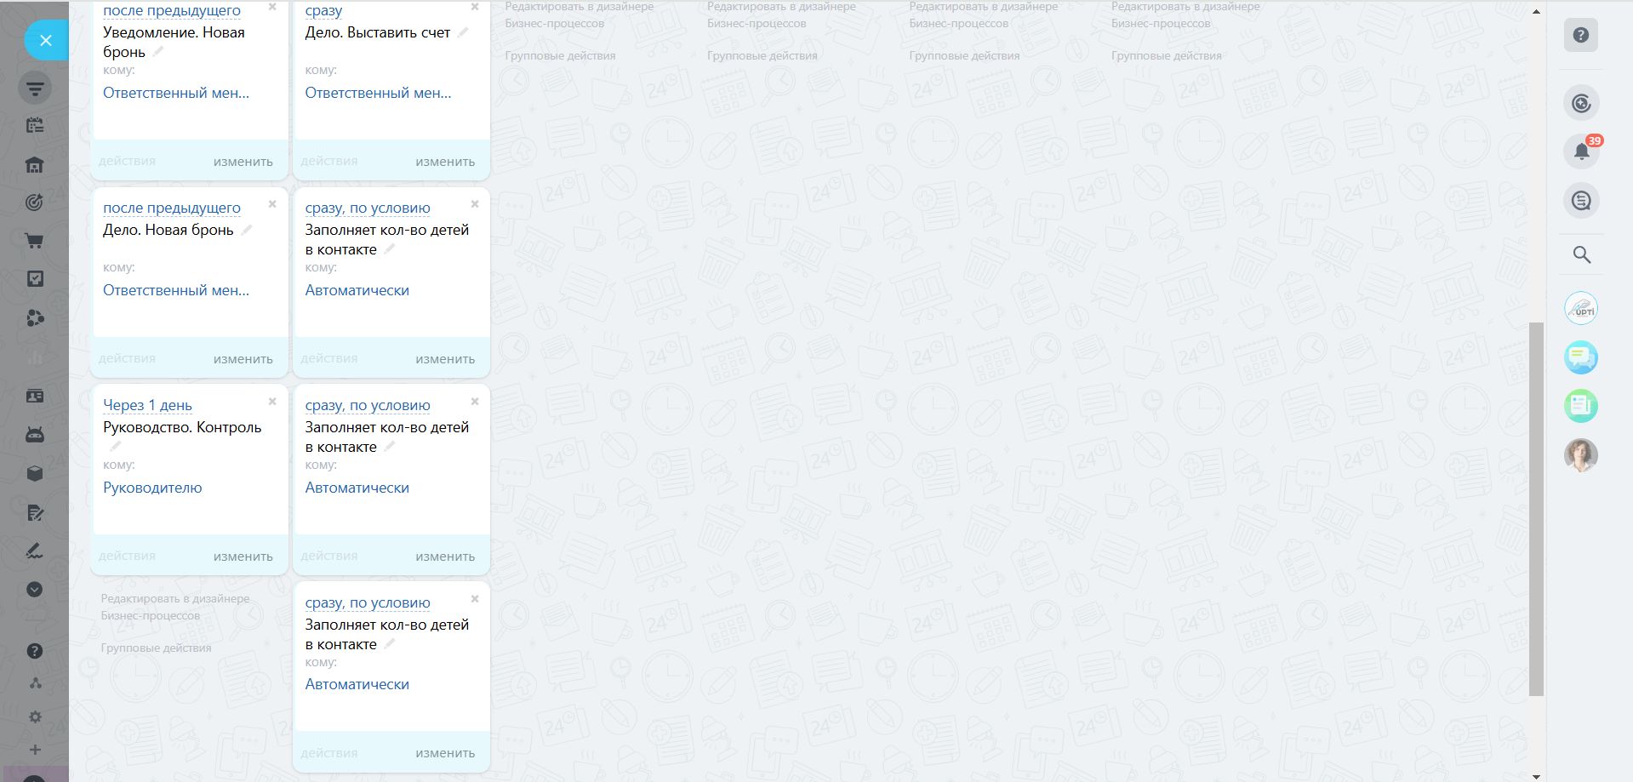Open notifications bell with 39 badge
Image resolution: width=1633 pixels, height=782 pixels.
coord(1582,151)
